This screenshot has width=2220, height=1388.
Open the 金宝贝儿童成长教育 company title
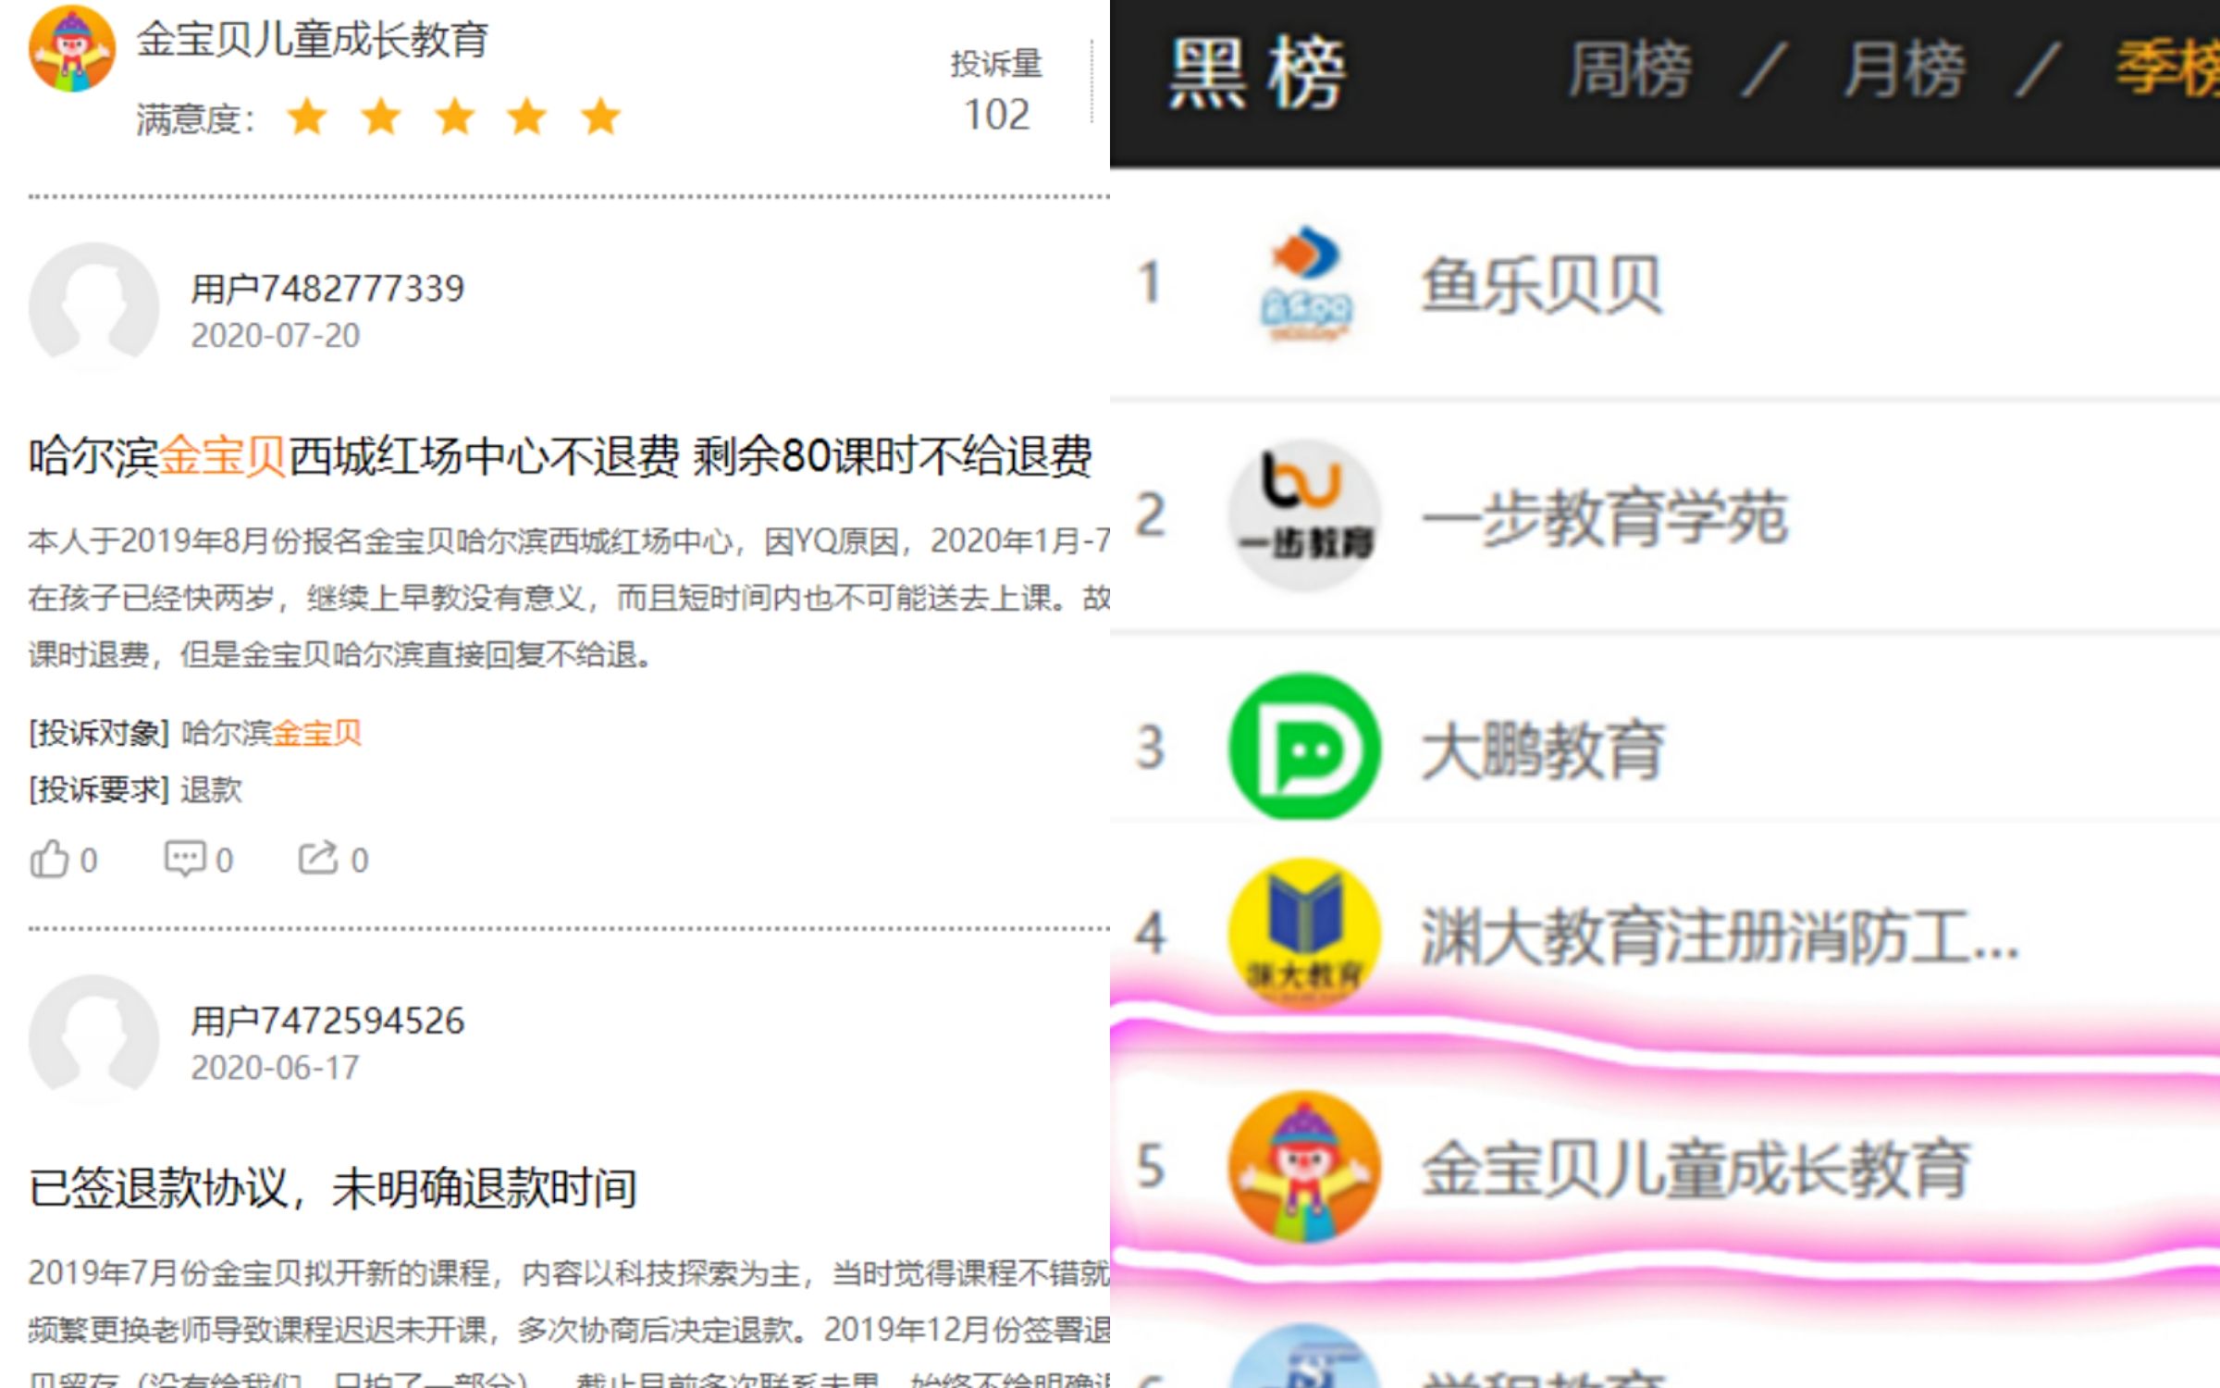pyautogui.click(x=313, y=40)
